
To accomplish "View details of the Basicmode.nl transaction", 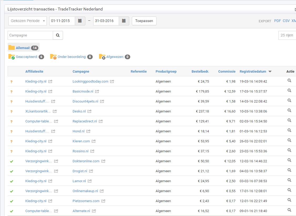I will pos(289,91).
